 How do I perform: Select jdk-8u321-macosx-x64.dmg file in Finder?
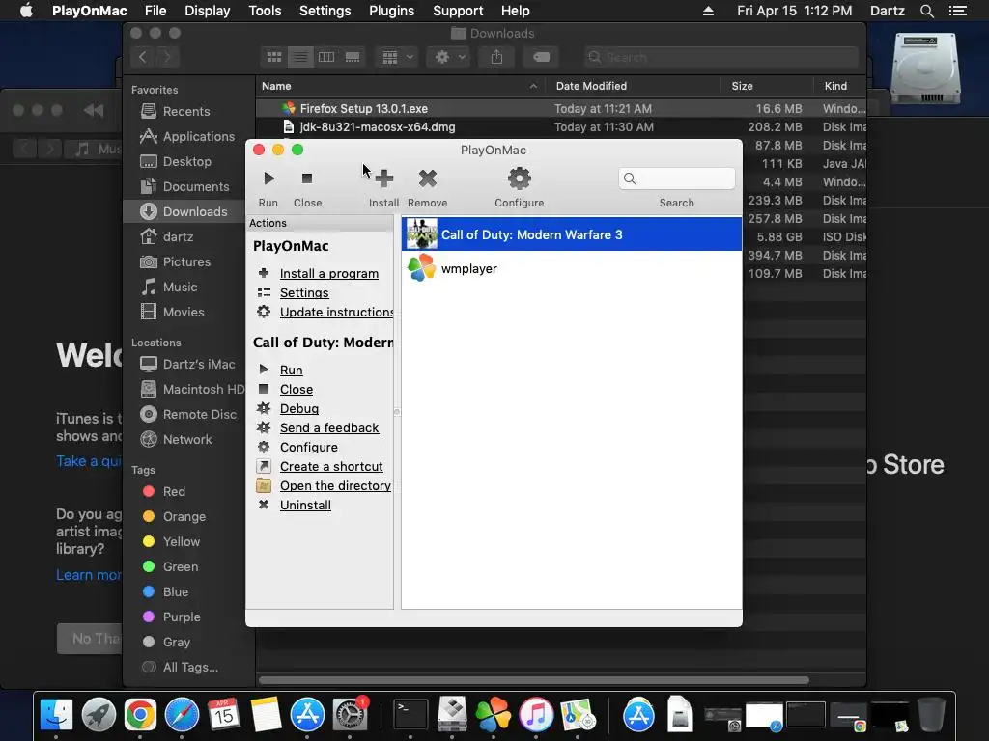pyautogui.click(x=561, y=126)
